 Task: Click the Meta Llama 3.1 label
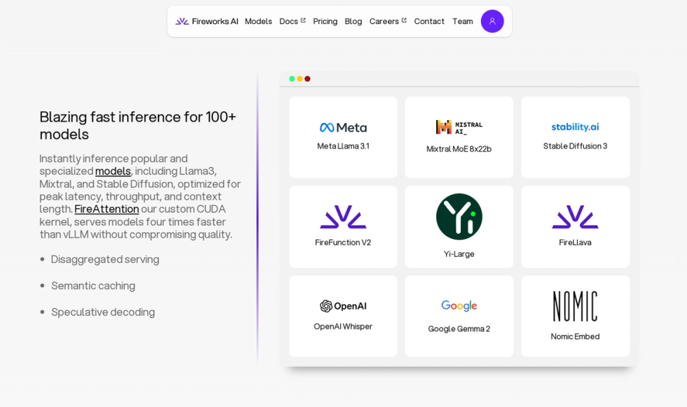pos(343,146)
